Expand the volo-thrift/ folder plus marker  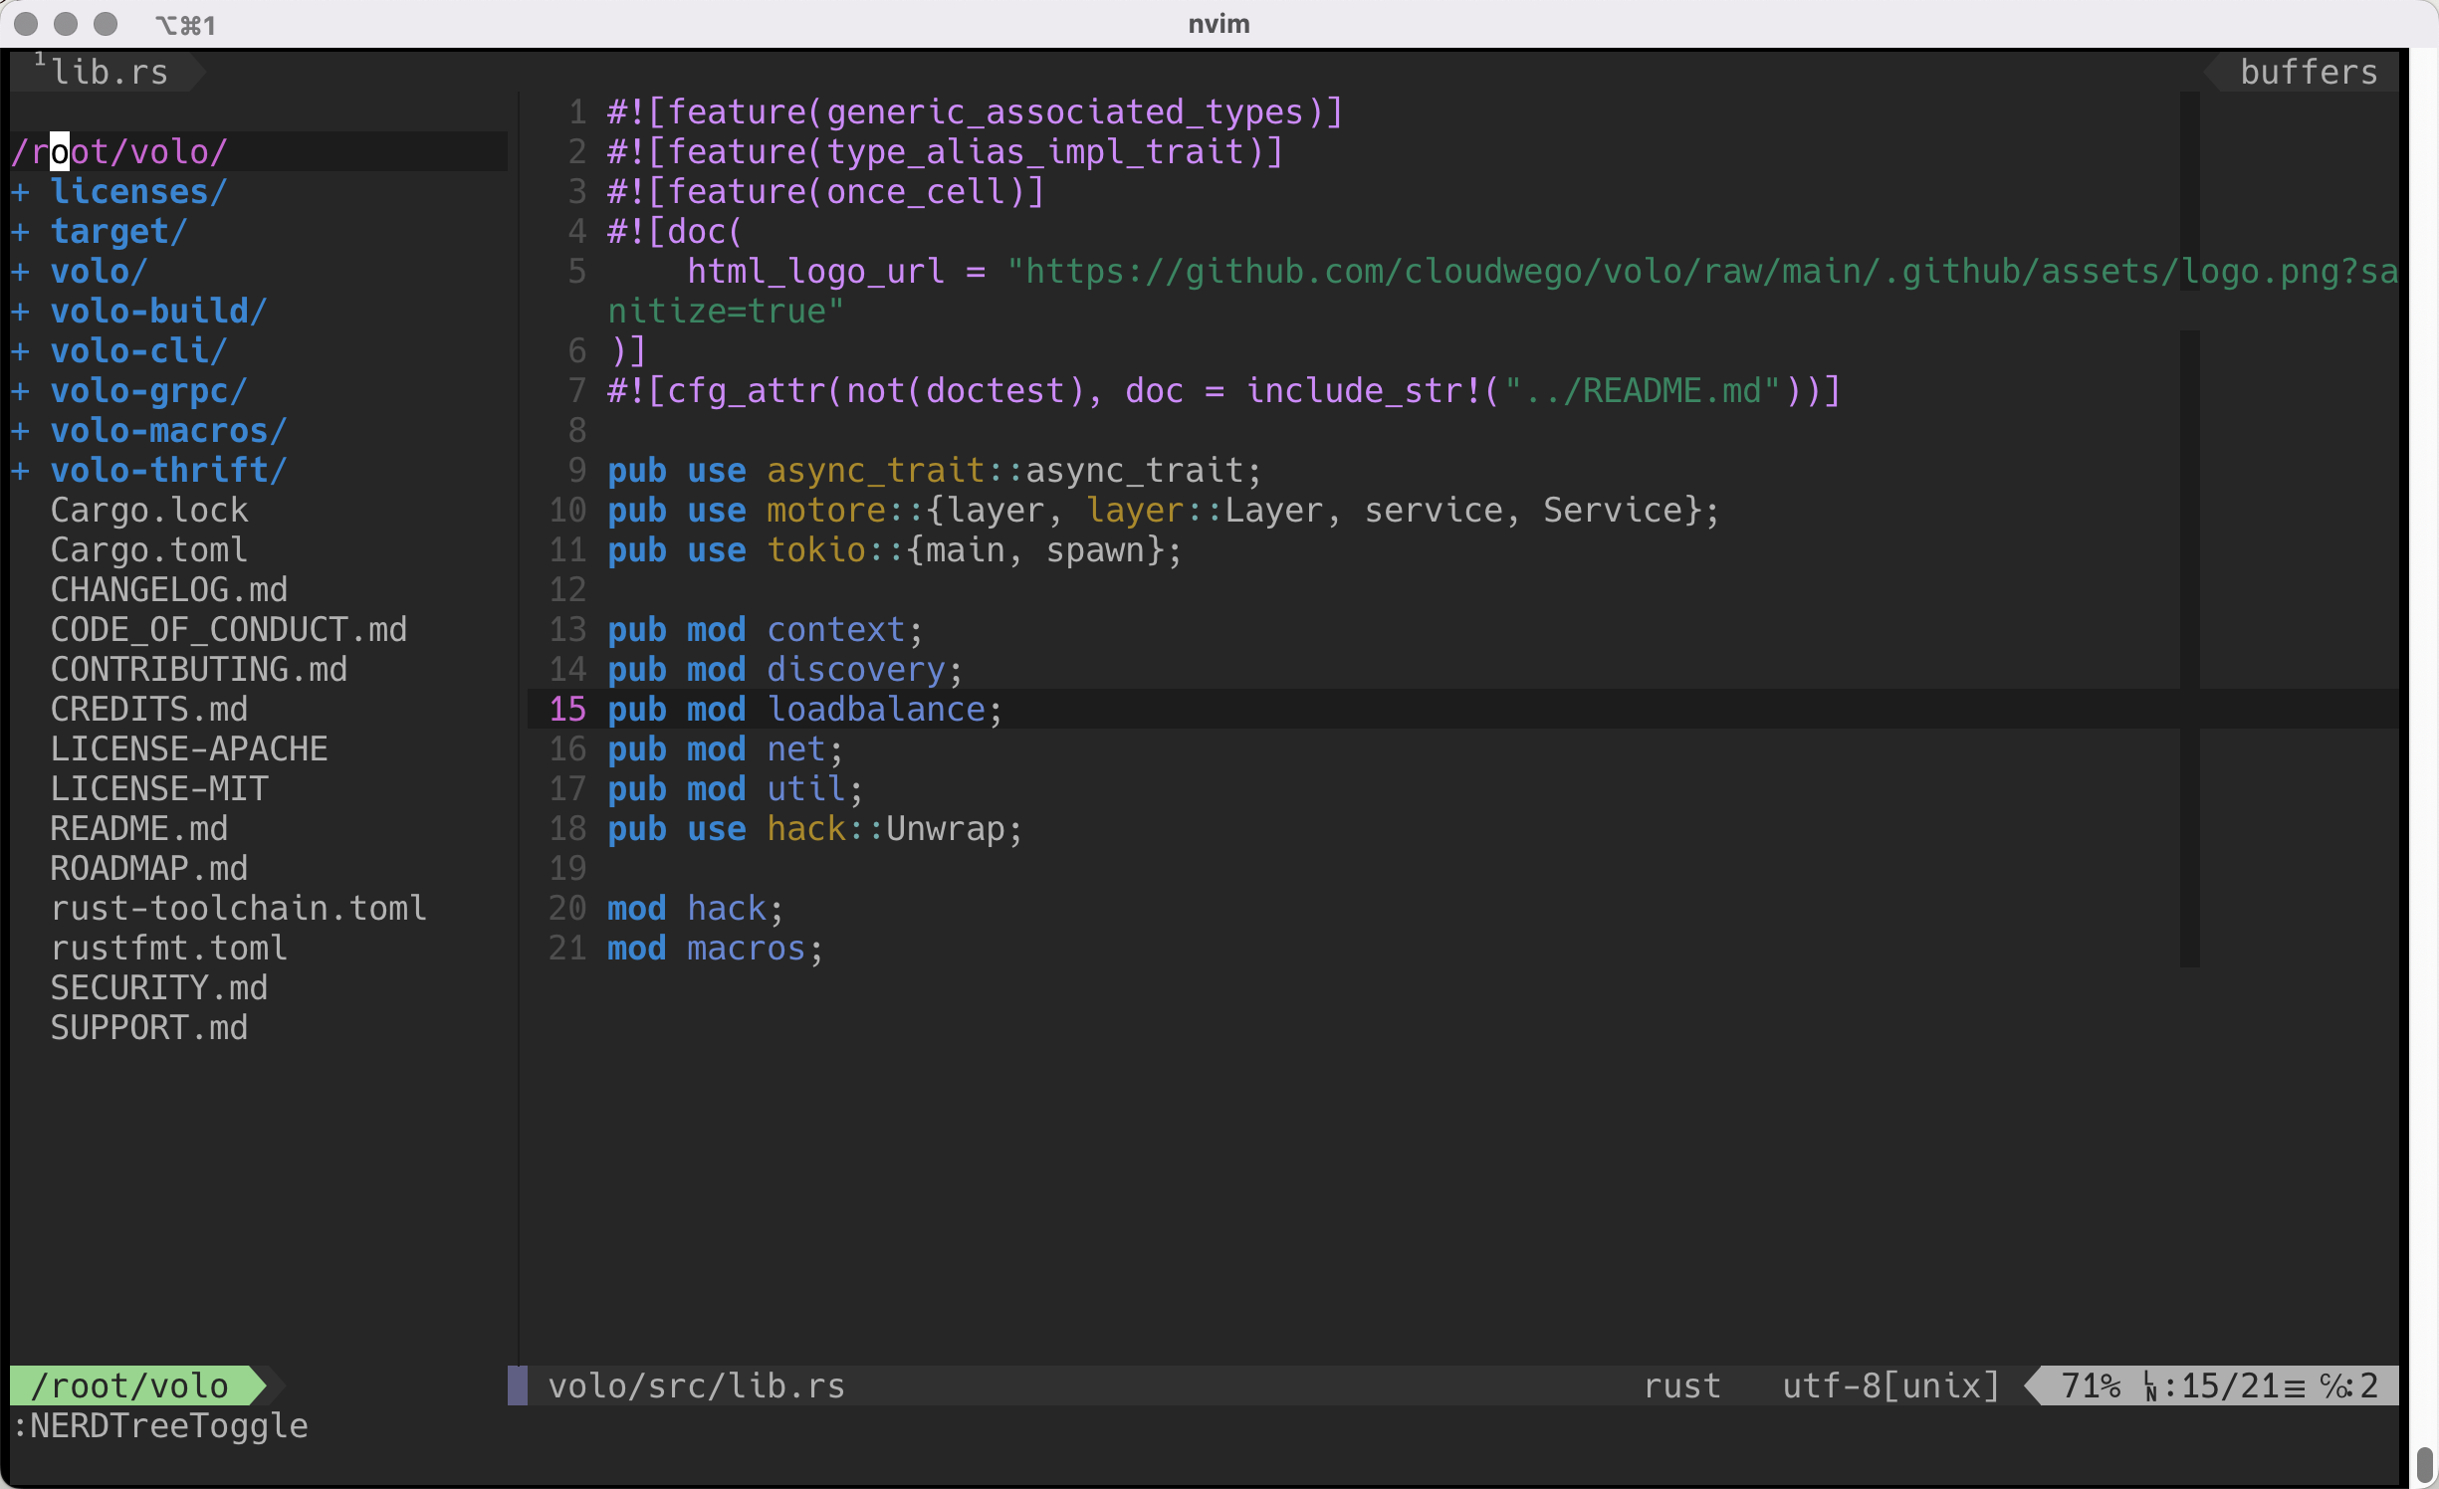click(x=21, y=470)
